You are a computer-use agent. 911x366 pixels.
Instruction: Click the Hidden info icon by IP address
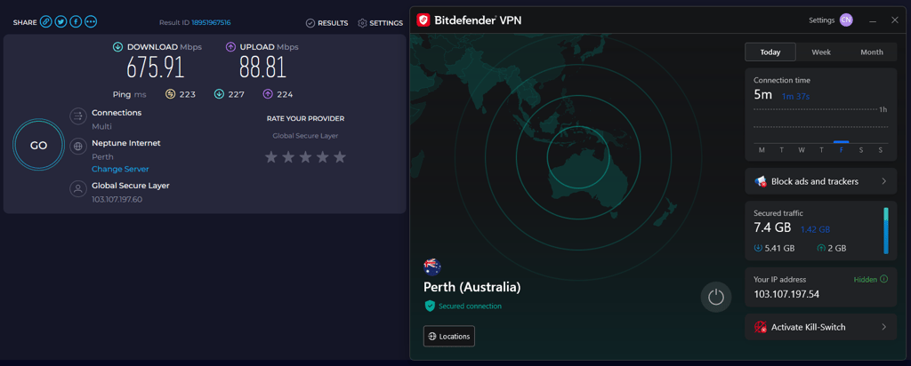(884, 279)
